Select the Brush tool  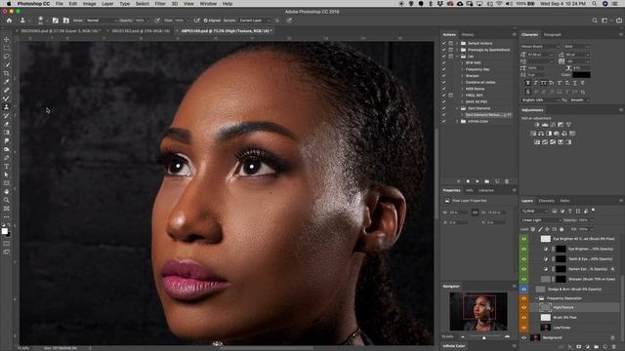(7, 98)
